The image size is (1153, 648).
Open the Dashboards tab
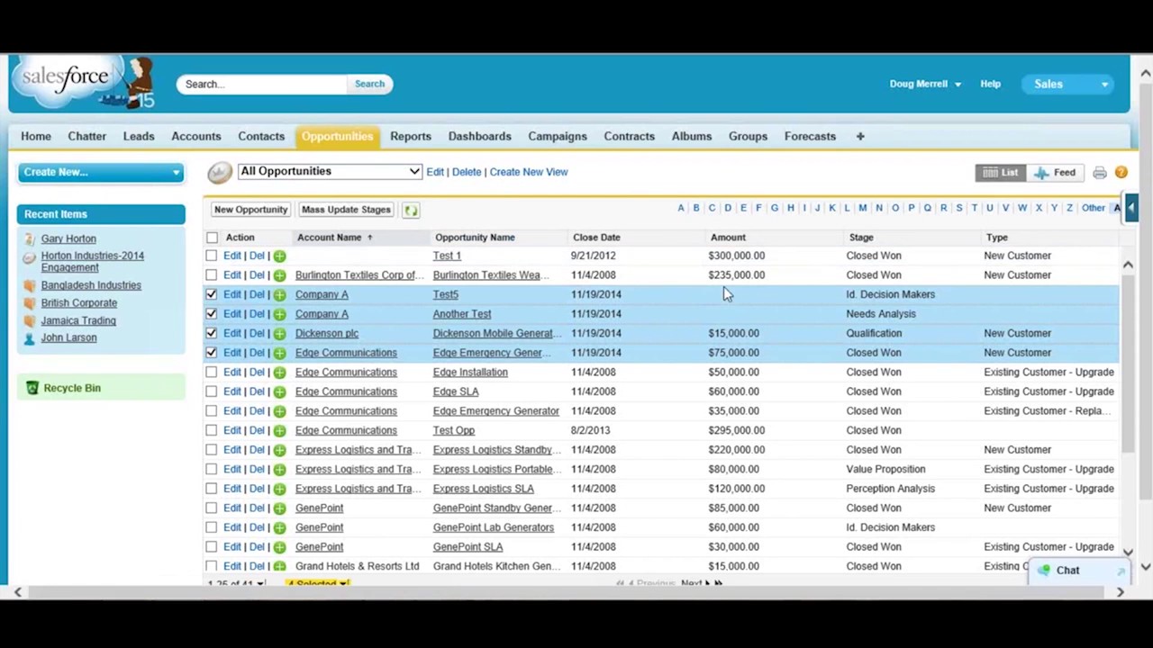point(479,136)
